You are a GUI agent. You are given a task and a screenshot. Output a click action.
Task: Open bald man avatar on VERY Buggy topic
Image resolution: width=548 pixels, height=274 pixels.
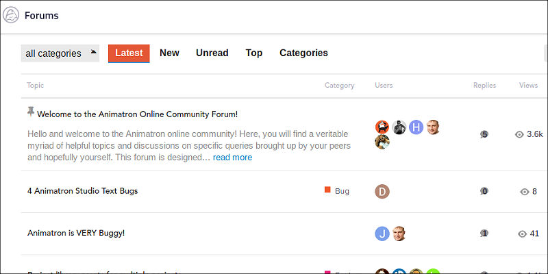pos(399,234)
